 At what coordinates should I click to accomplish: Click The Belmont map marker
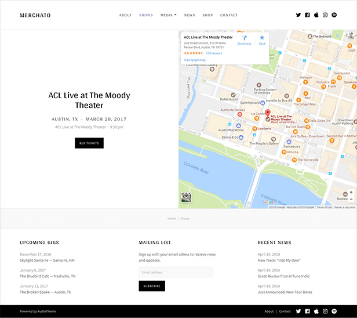tap(309, 36)
